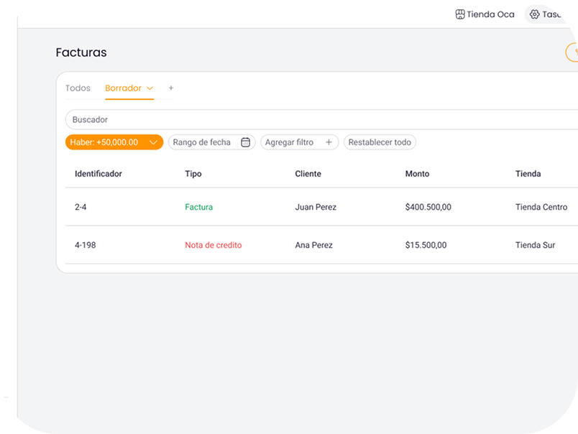This screenshot has height=434, width=578.
Task: Open the calendar icon in Rango de fecha
Action: click(x=245, y=142)
